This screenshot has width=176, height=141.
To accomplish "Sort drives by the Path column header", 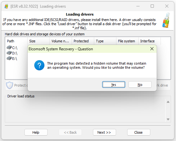I will click(16, 41).
